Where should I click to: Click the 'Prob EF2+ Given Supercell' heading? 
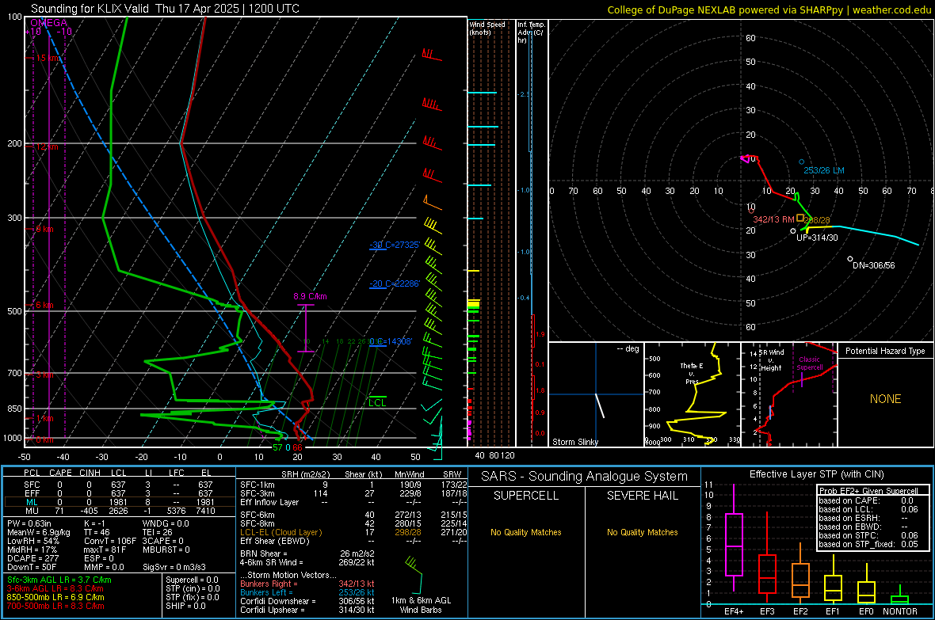[x=868, y=491]
